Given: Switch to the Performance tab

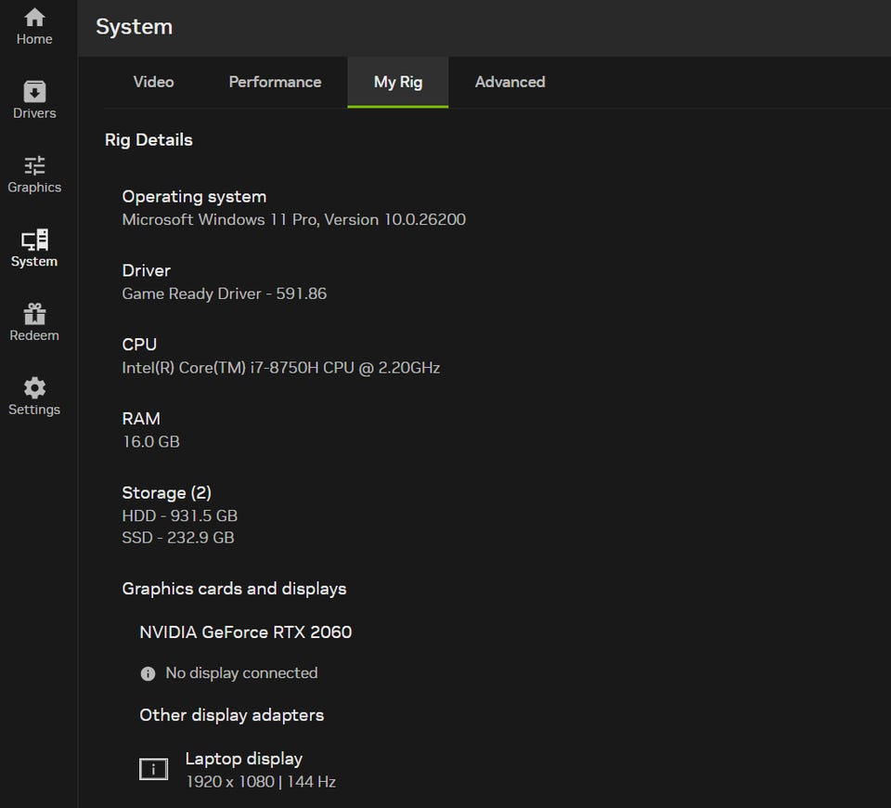Looking at the screenshot, I should (x=275, y=82).
